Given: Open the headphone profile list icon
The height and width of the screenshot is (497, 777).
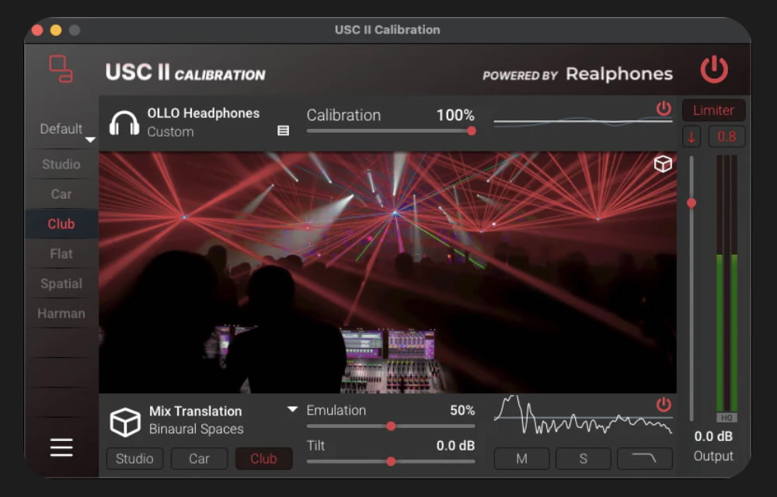Looking at the screenshot, I should pos(283,130).
